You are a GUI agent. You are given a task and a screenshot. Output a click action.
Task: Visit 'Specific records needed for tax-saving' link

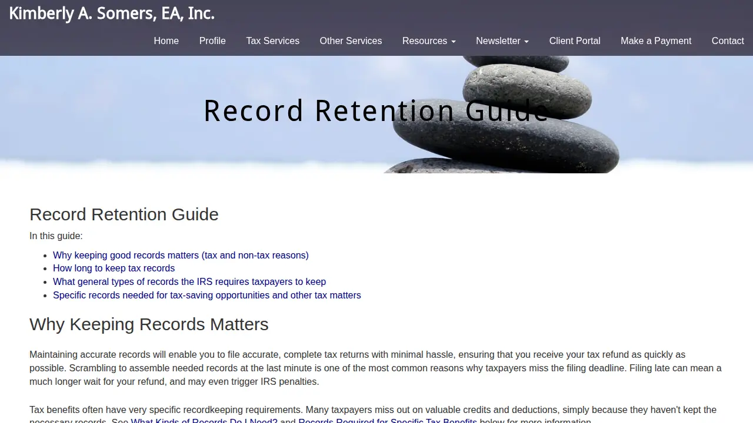pos(207,296)
